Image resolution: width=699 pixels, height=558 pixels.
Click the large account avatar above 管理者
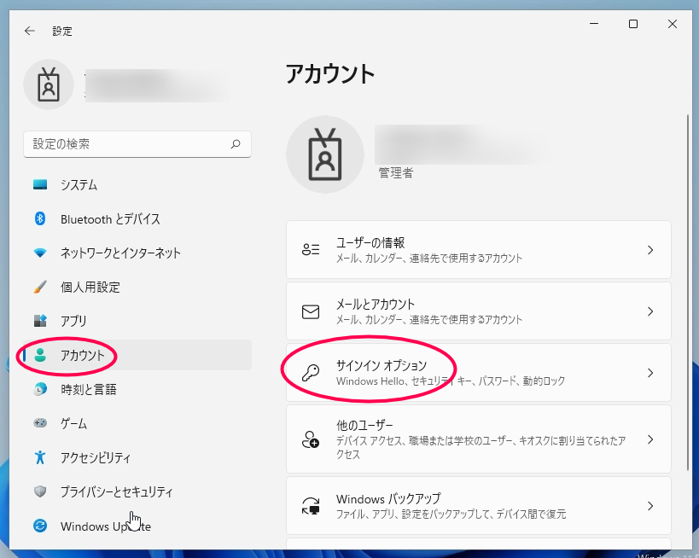(325, 154)
